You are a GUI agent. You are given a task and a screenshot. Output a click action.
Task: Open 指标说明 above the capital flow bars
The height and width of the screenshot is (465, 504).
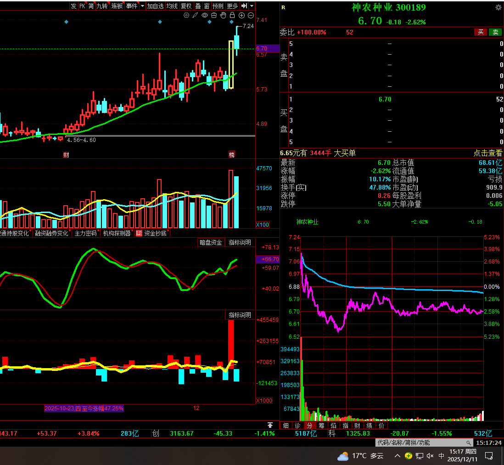(240, 315)
